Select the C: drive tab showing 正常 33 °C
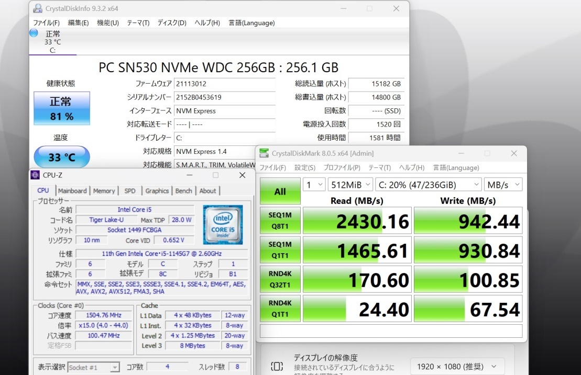The height and width of the screenshot is (375, 581). point(52,42)
